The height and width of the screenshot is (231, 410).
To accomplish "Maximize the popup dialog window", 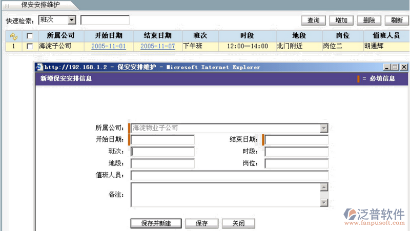I will 395,67.
